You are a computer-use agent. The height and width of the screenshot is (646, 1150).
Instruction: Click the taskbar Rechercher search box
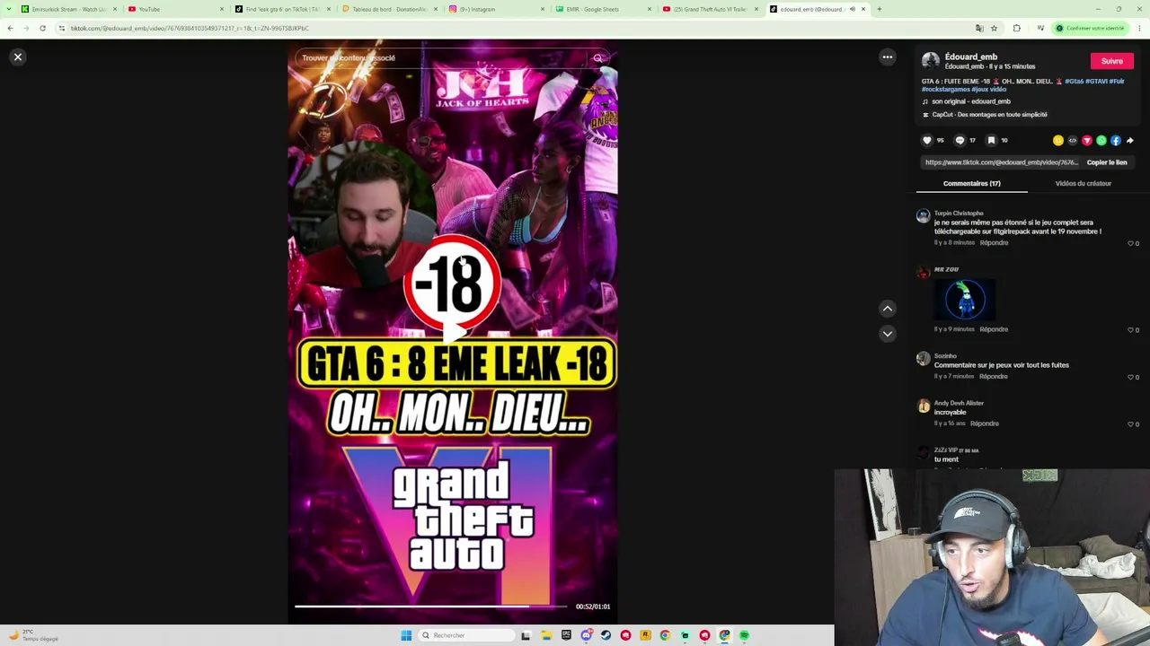[x=464, y=635]
